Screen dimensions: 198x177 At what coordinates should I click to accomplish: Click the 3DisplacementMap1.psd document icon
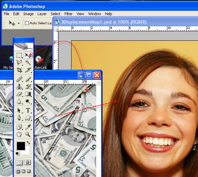(x=57, y=22)
